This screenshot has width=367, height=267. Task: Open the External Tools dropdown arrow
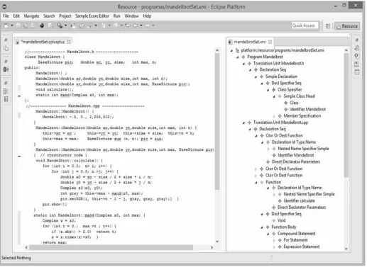click(x=66, y=25)
